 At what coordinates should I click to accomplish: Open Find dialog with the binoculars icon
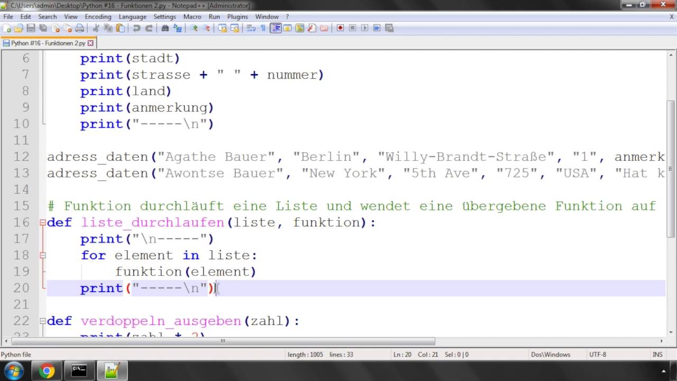[x=165, y=28]
